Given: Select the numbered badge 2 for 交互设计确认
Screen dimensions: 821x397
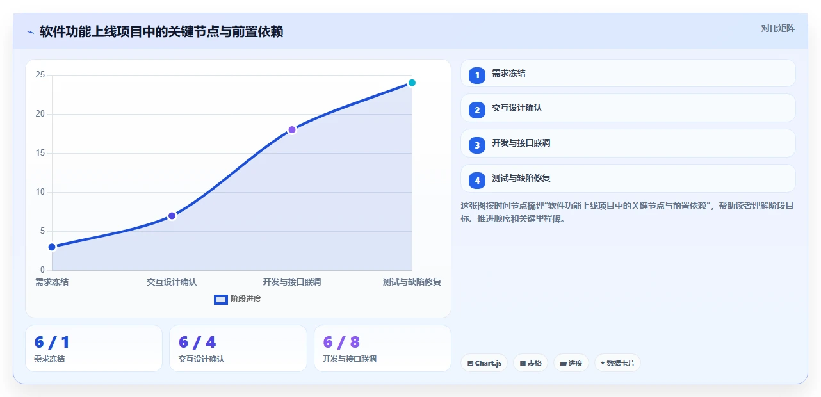Looking at the screenshot, I should 477,110.
